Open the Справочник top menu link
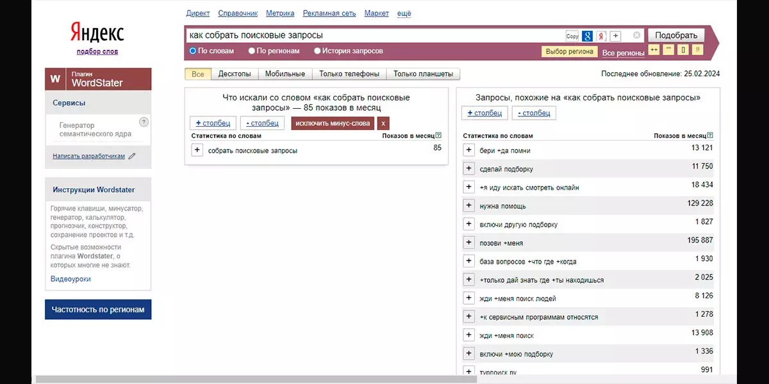769x384 pixels. [x=238, y=13]
